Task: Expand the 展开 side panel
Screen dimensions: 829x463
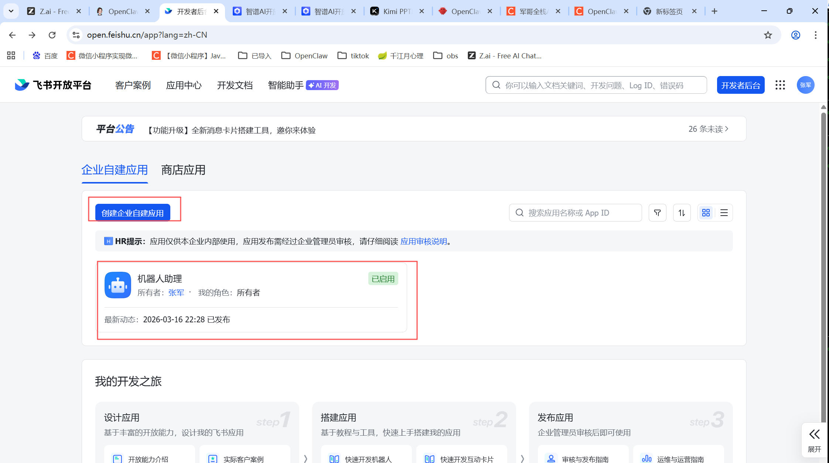Action: [x=814, y=440]
